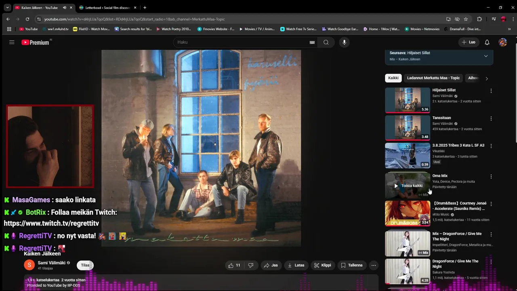Open the YouTube bookmark

(x=28, y=29)
